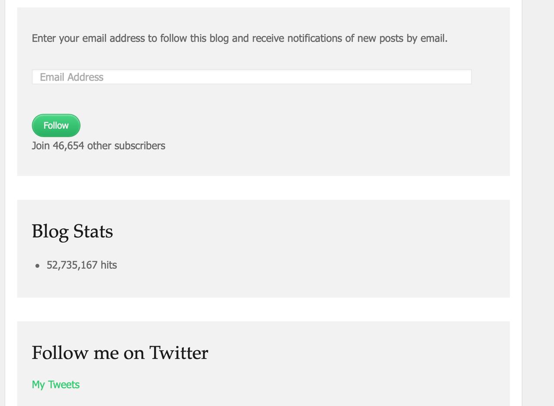Click the 46,654 subscriber number
The height and width of the screenshot is (406, 554).
click(68, 146)
